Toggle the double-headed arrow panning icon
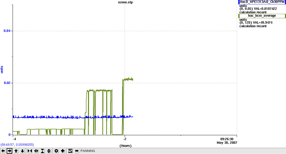 pos(77,151)
